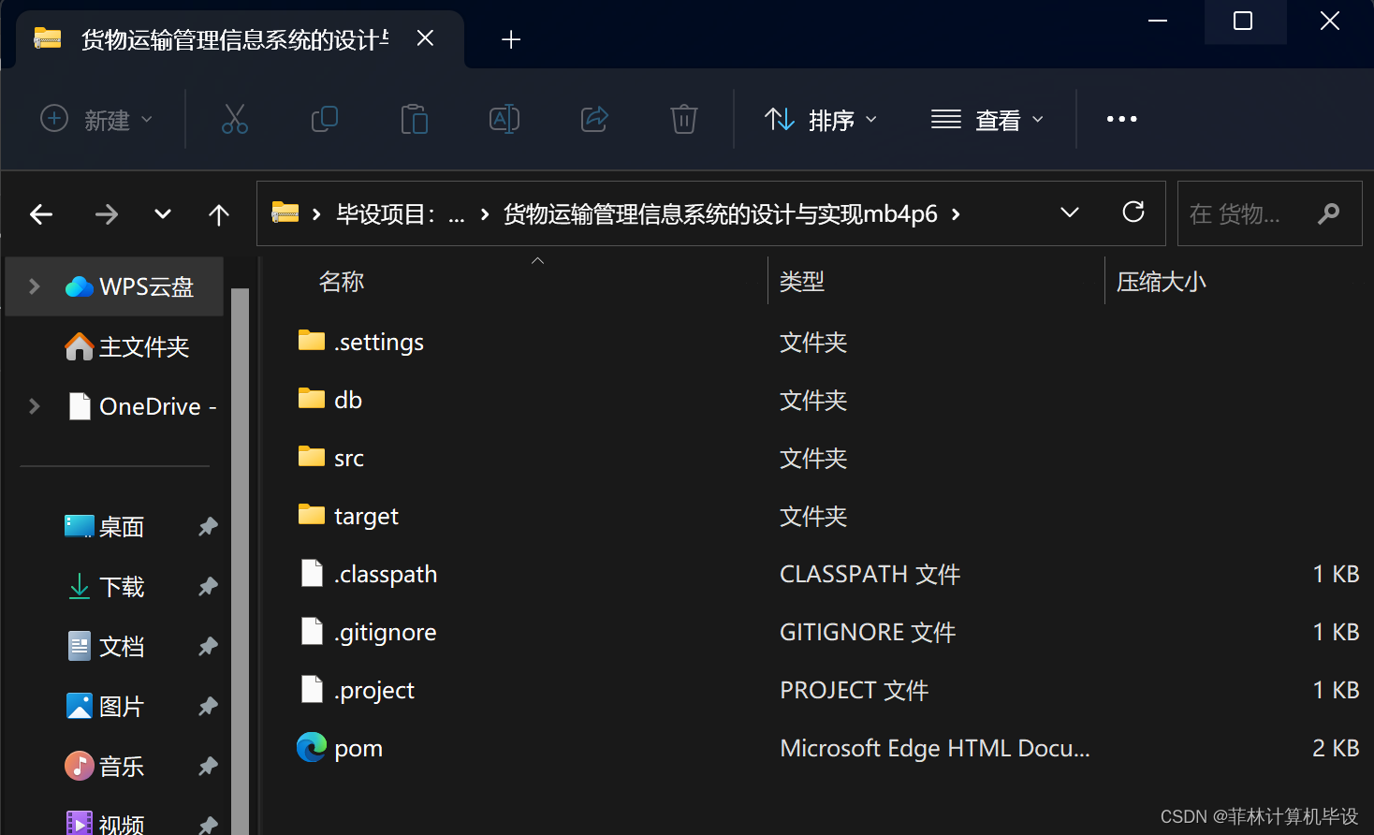This screenshot has height=835, width=1374.
Task: Select file name .project
Action: [x=374, y=691]
